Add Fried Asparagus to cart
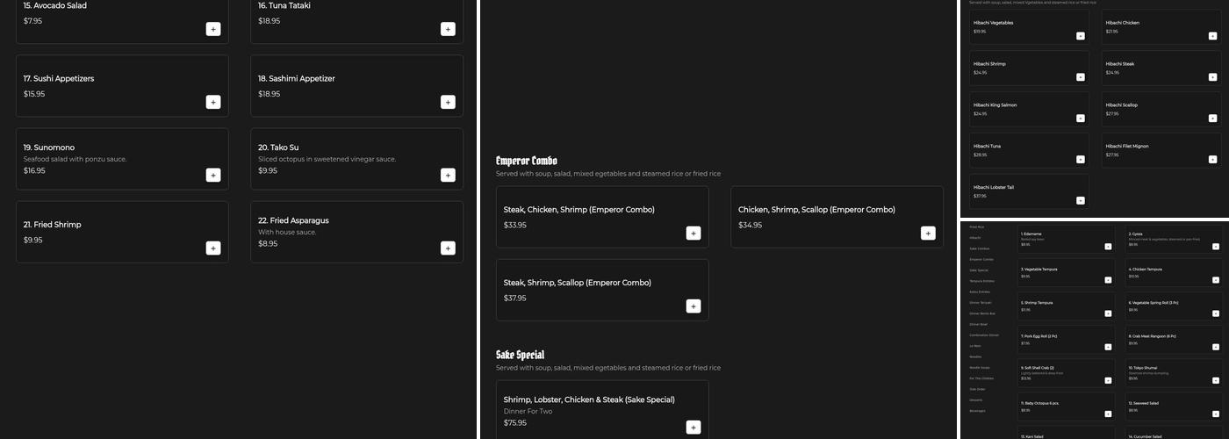The width and height of the screenshot is (1229, 439). (448, 248)
